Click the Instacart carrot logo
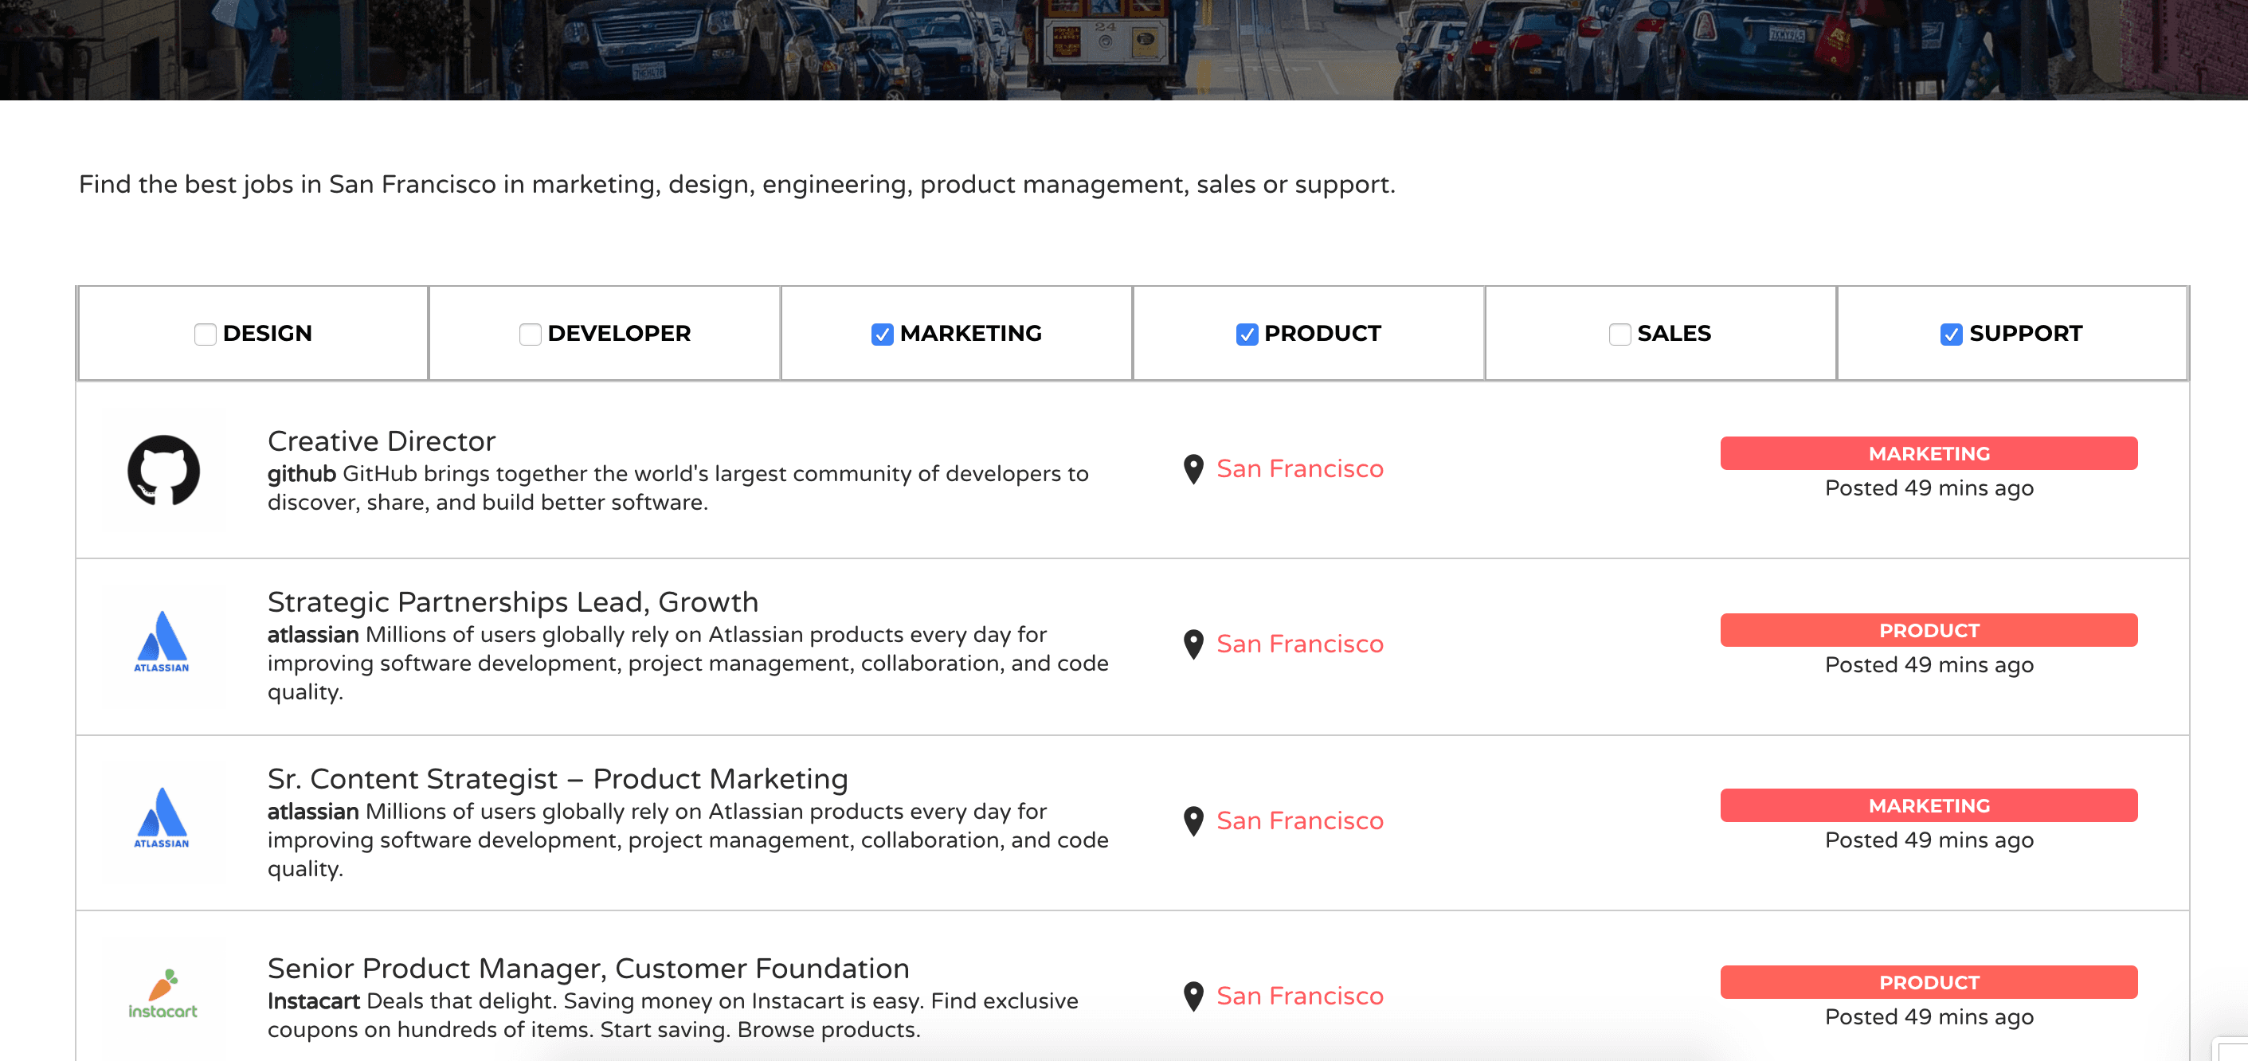Viewport: 2248px width, 1061px height. pyautogui.click(x=163, y=995)
